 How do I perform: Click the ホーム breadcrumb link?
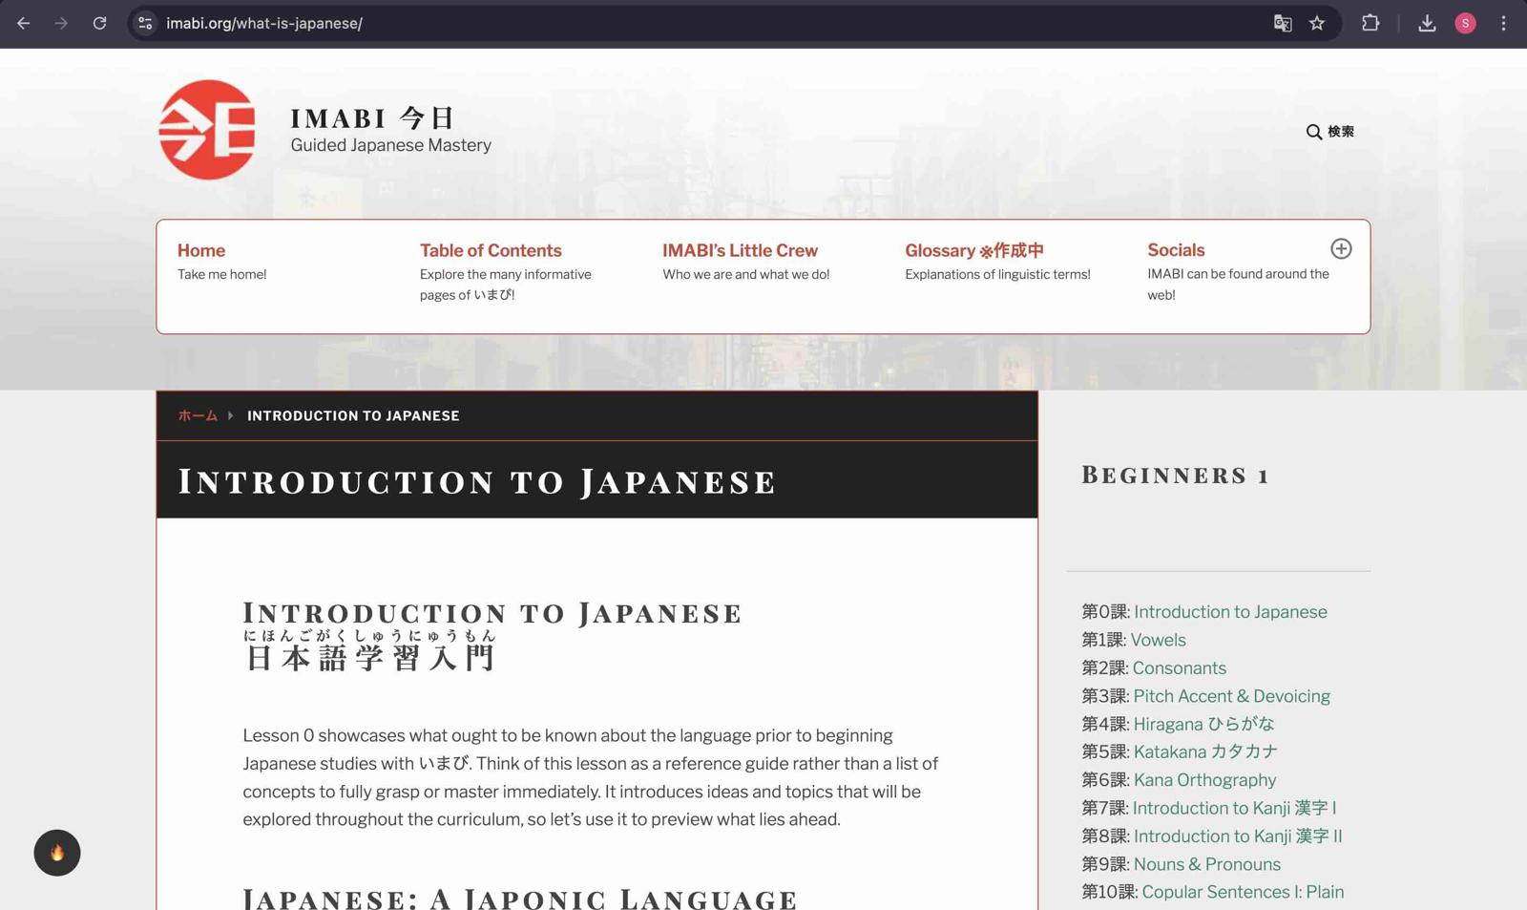pos(197,415)
